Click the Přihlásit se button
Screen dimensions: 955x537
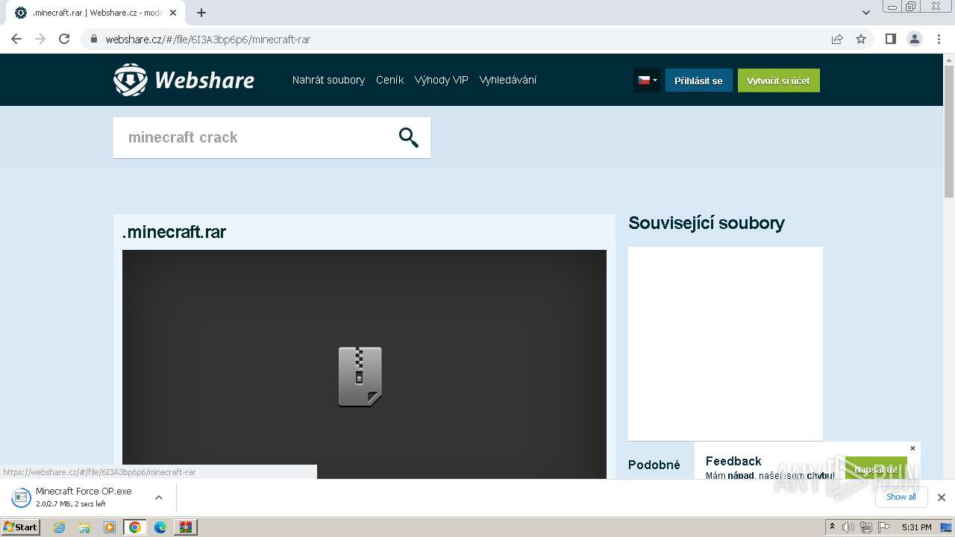tap(698, 81)
